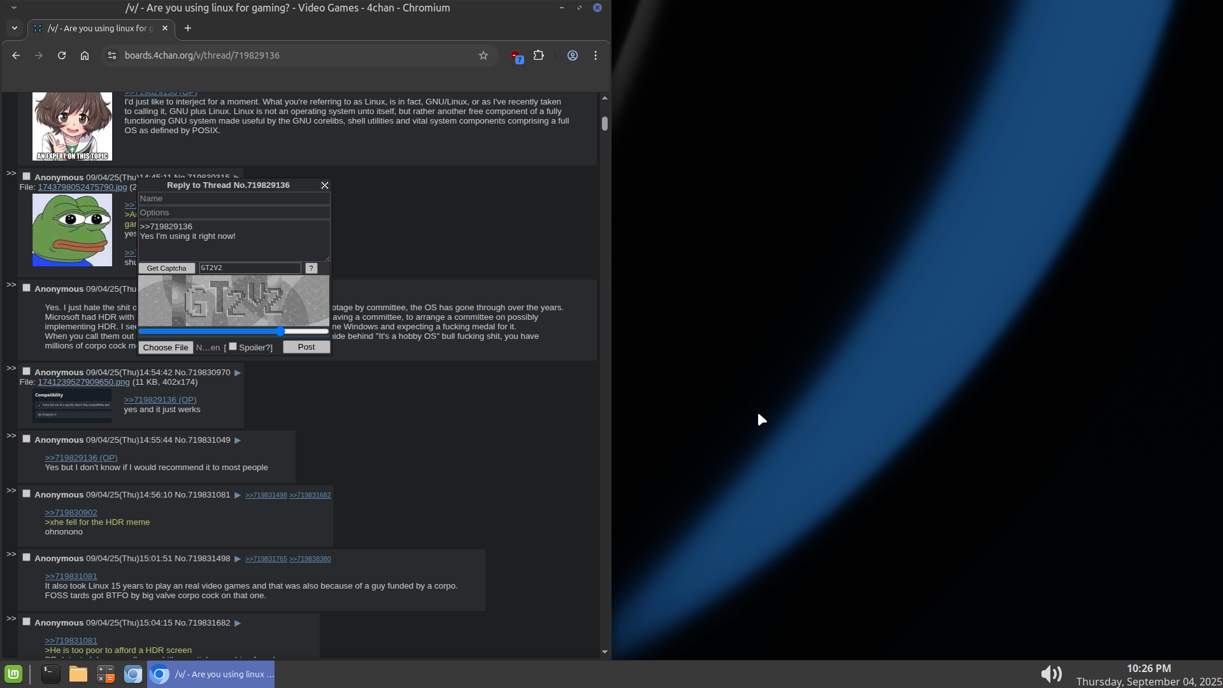Open the Extensions puzzle icon
1223x688 pixels.
pyautogui.click(x=539, y=55)
